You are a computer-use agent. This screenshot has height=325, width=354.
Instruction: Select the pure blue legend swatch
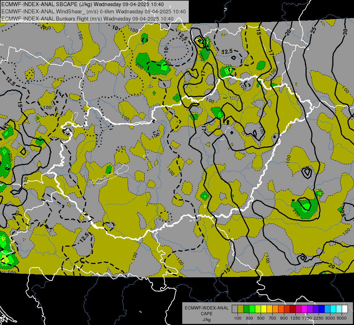click(x=322, y=309)
